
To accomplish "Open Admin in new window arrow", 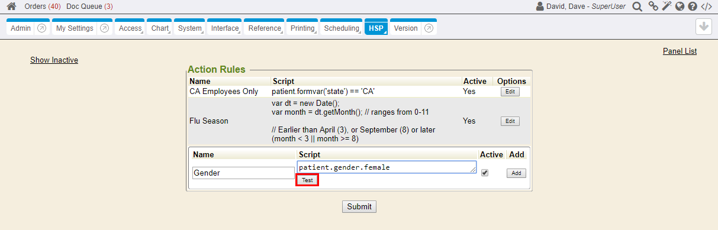I will pyautogui.click(x=42, y=28).
